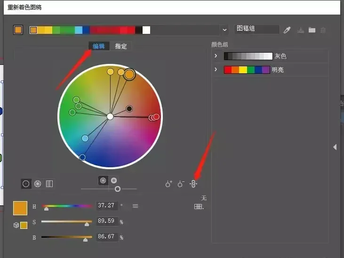Click the B brightness slider

pyautogui.click(x=67, y=238)
